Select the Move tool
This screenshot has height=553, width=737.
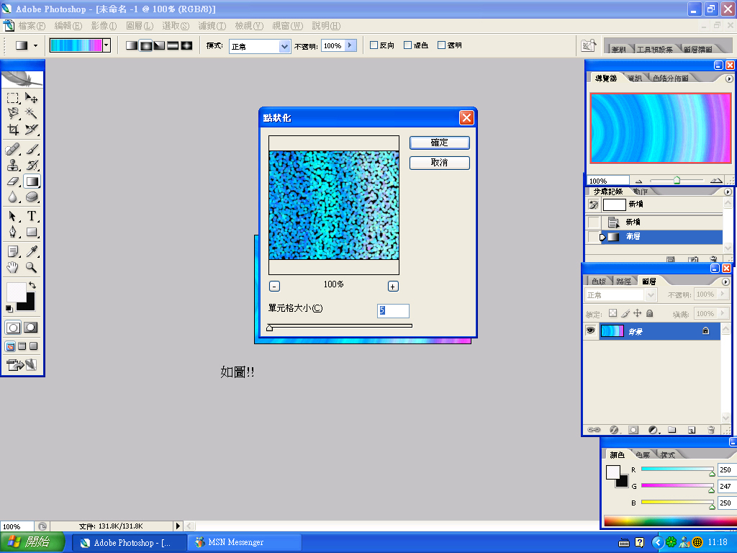32,98
